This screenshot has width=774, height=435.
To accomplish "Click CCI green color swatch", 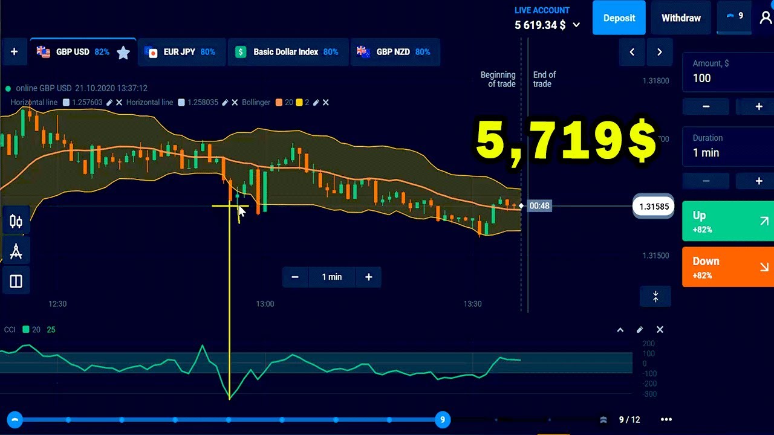I will [x=26, y=330].
